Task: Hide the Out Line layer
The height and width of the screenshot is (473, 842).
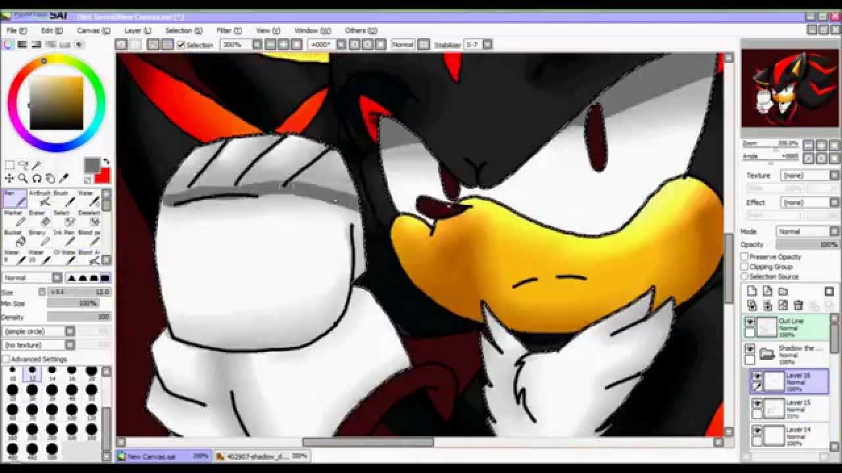Action: pos(750,322)
